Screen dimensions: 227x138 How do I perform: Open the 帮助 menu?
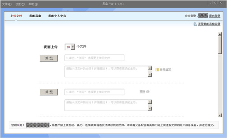[33, 4]
